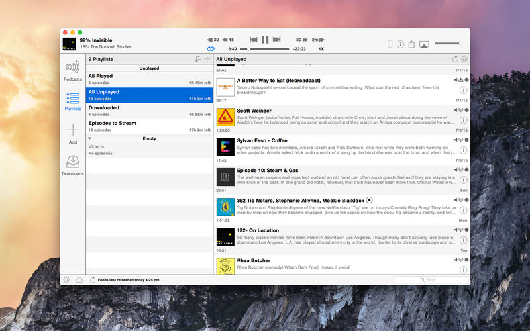This screenshot has height=331, width=530.
Task: Adjust the volume slider
Action: tap(449, 44)
